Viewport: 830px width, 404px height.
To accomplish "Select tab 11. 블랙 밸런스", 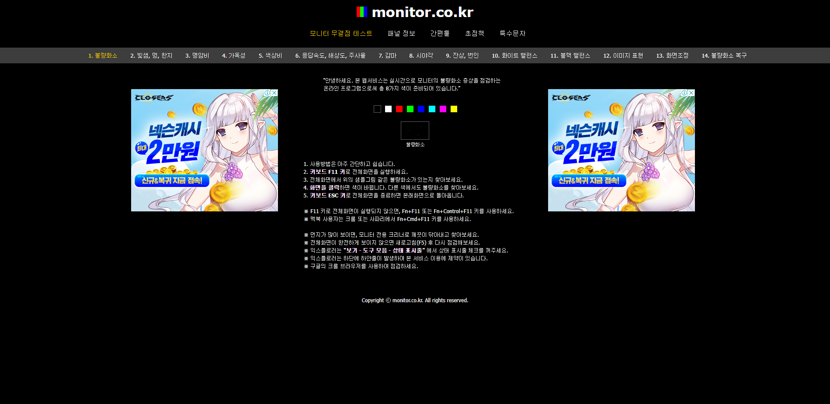I will point(570,55).
